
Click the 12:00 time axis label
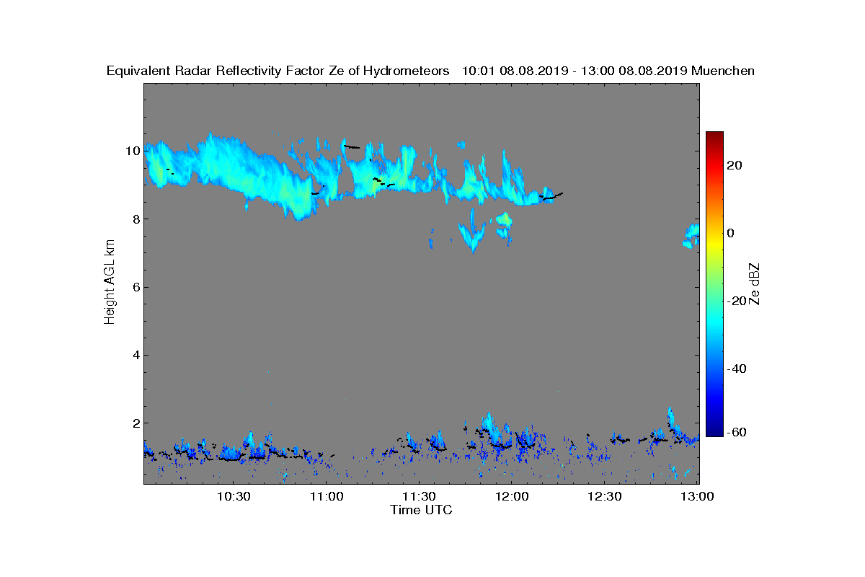click(x=512, y=497)
